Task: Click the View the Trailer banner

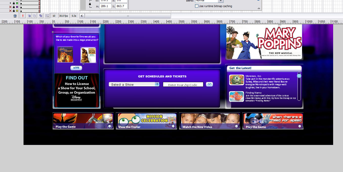Action: (146, 121)
